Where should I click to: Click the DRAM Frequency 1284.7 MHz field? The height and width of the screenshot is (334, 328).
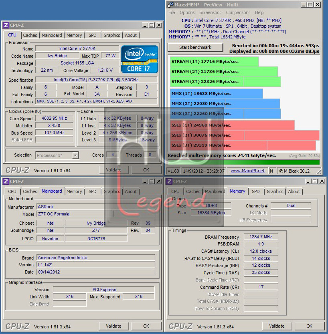coord(261,237)
